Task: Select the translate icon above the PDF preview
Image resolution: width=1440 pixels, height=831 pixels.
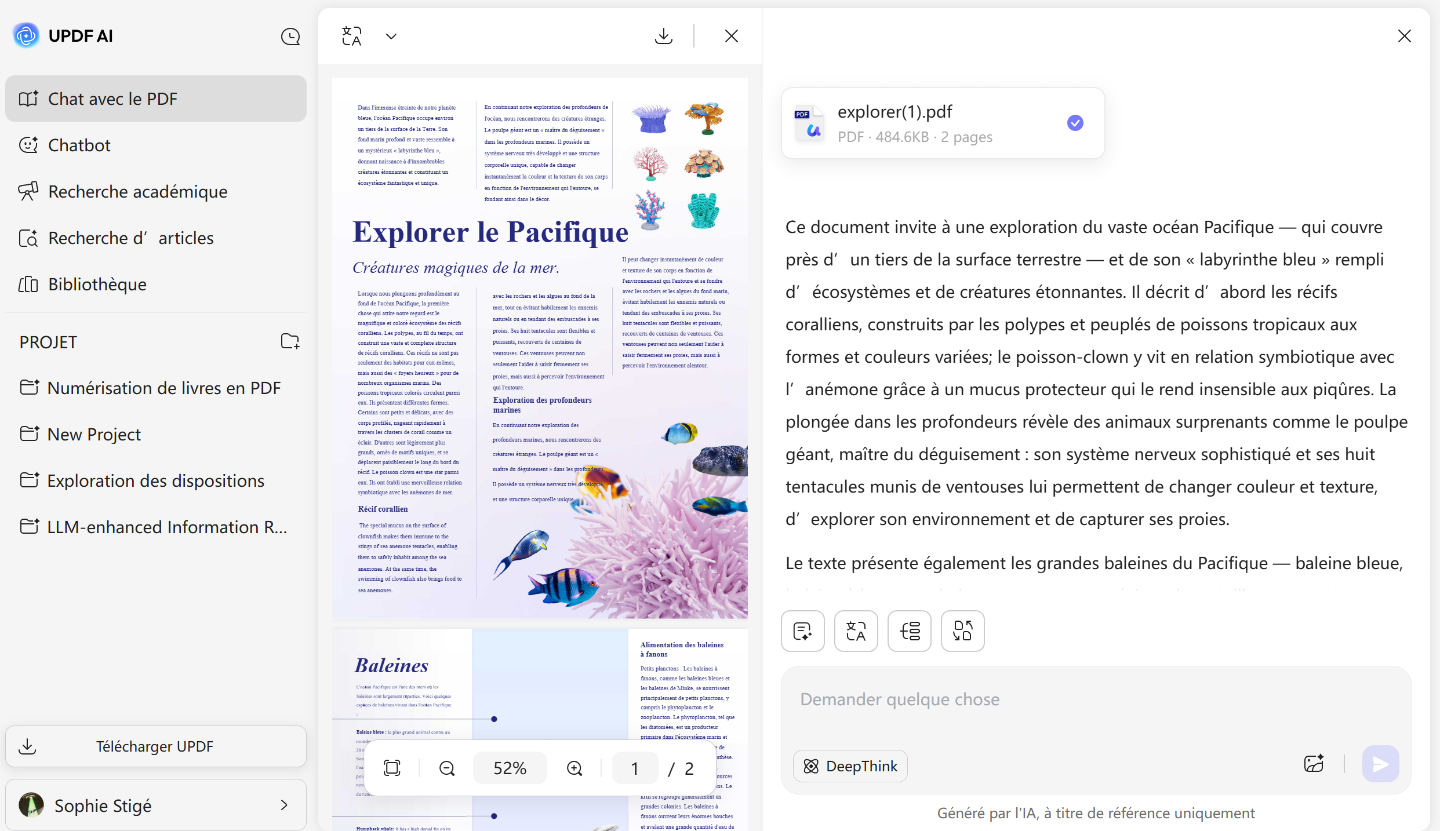Action: click(351, 35)
